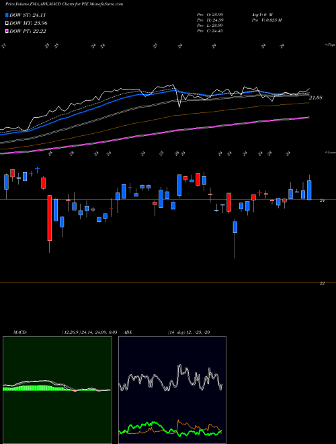Click the white DOW MT legend swatch

7,24
